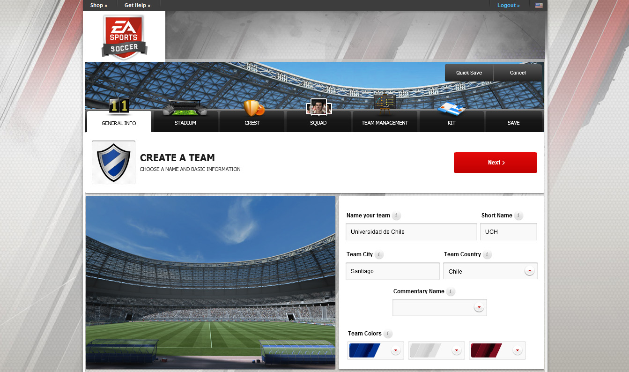Open the US flag language selector

point(539,6)
